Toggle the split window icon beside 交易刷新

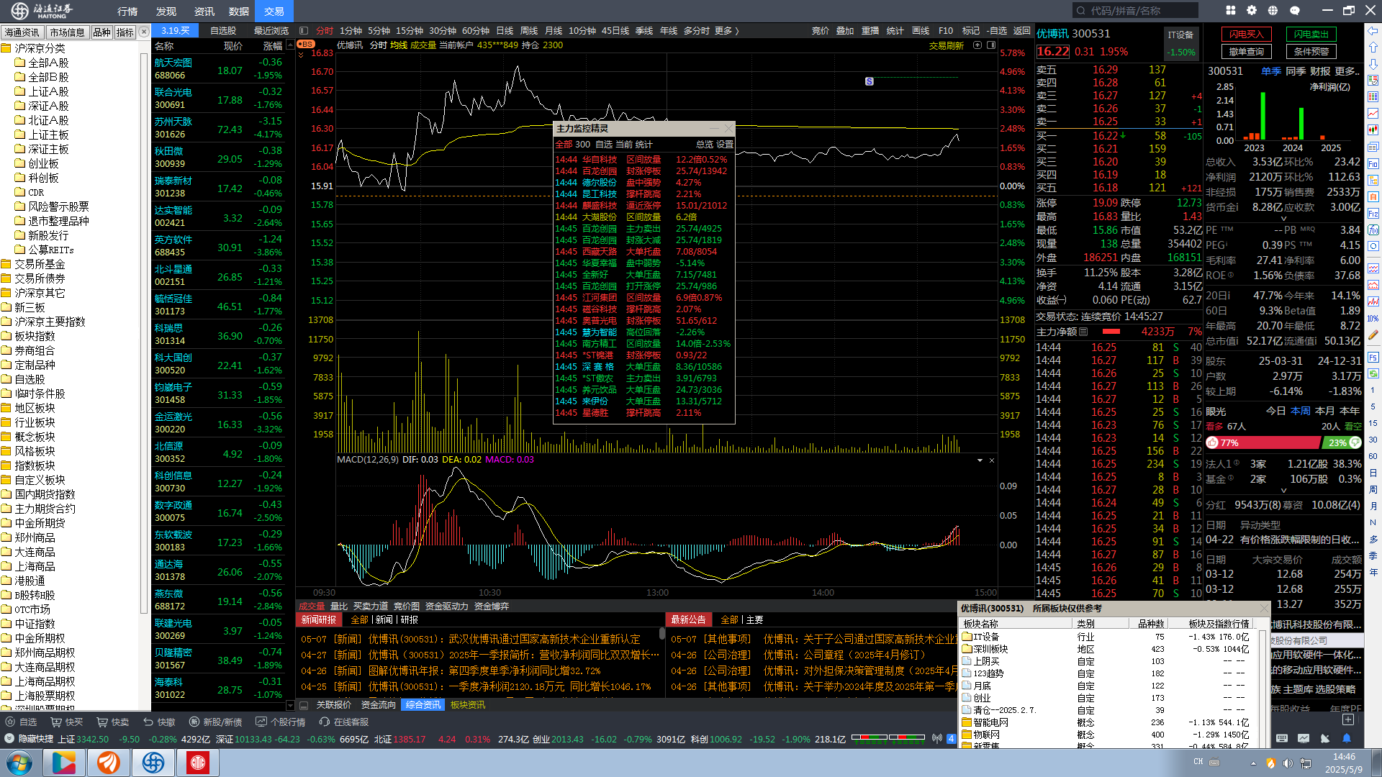point(991,45)
